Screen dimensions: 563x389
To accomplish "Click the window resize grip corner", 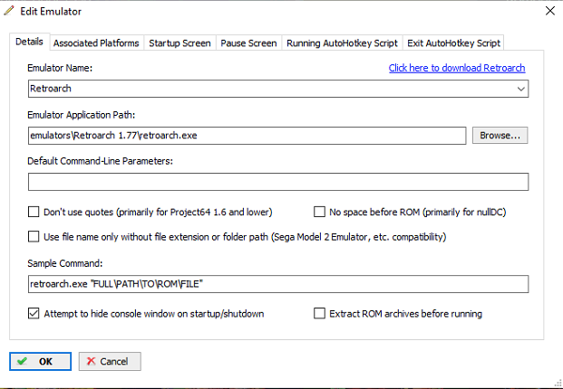I will coord(558,383).
